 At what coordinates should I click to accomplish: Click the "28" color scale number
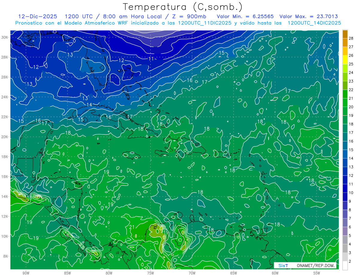[x=351, y=38]
